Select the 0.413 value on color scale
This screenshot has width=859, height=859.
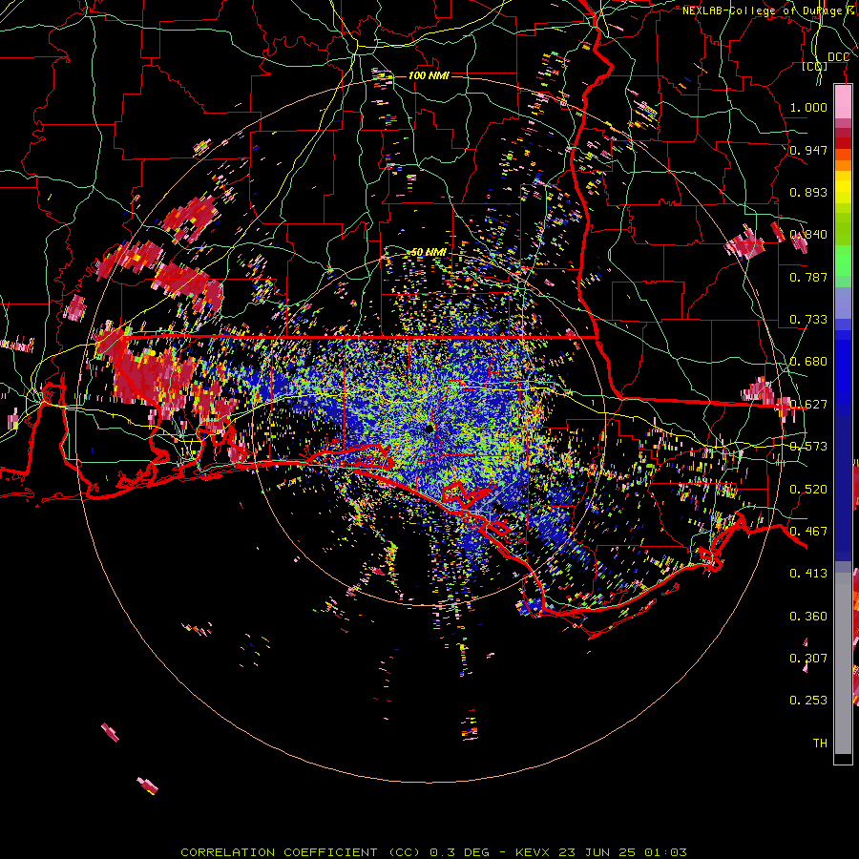click(808, 573)
